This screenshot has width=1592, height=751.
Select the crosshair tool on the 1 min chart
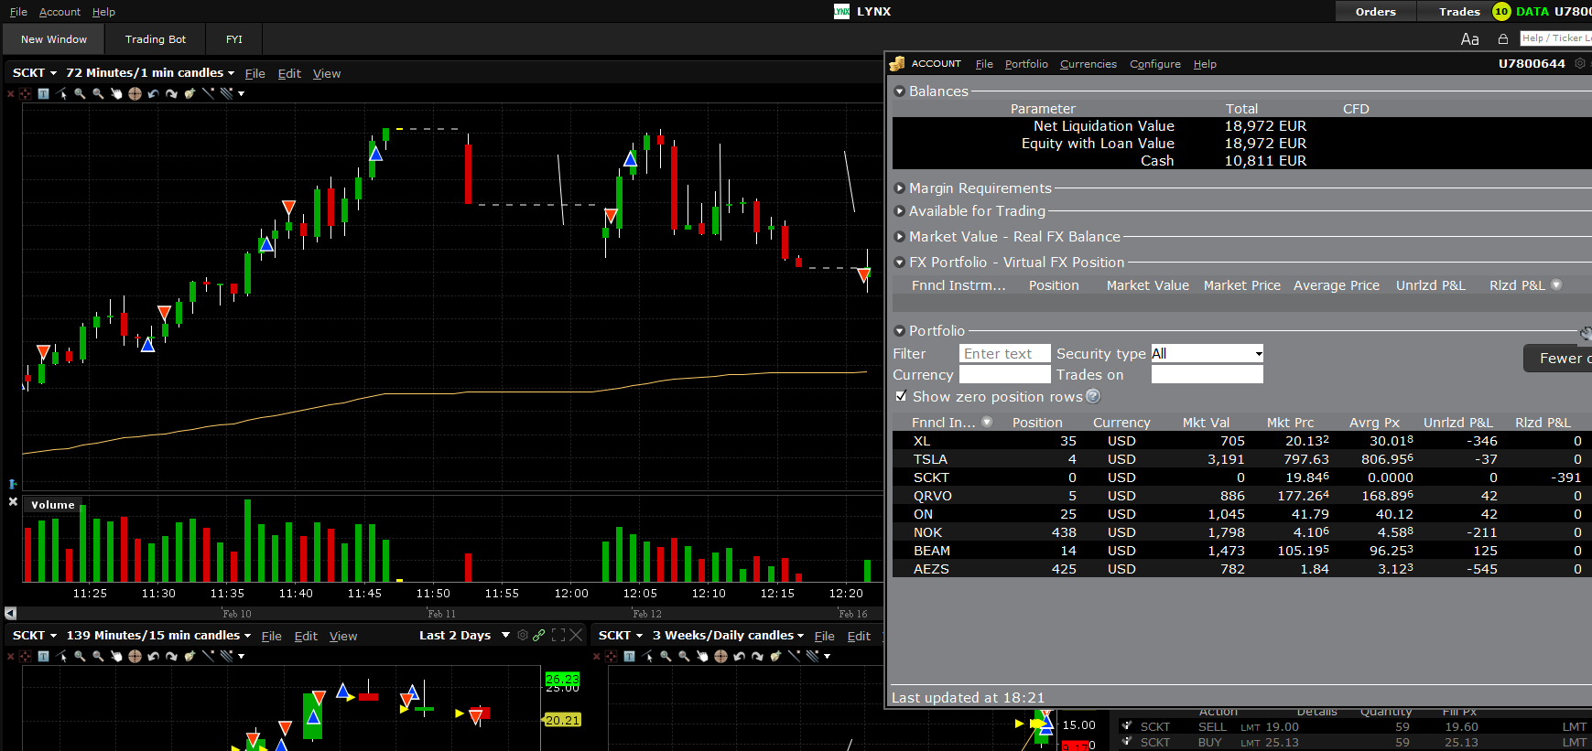135,93
